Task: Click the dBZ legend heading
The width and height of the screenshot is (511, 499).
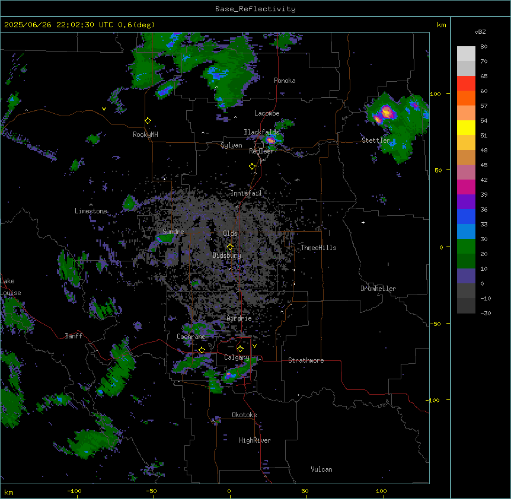Action: [480, 32]
